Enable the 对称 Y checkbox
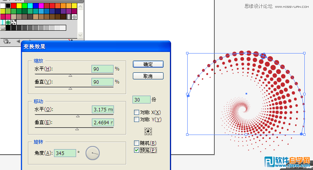Viewport: 313px width, 170px height. 136,120
